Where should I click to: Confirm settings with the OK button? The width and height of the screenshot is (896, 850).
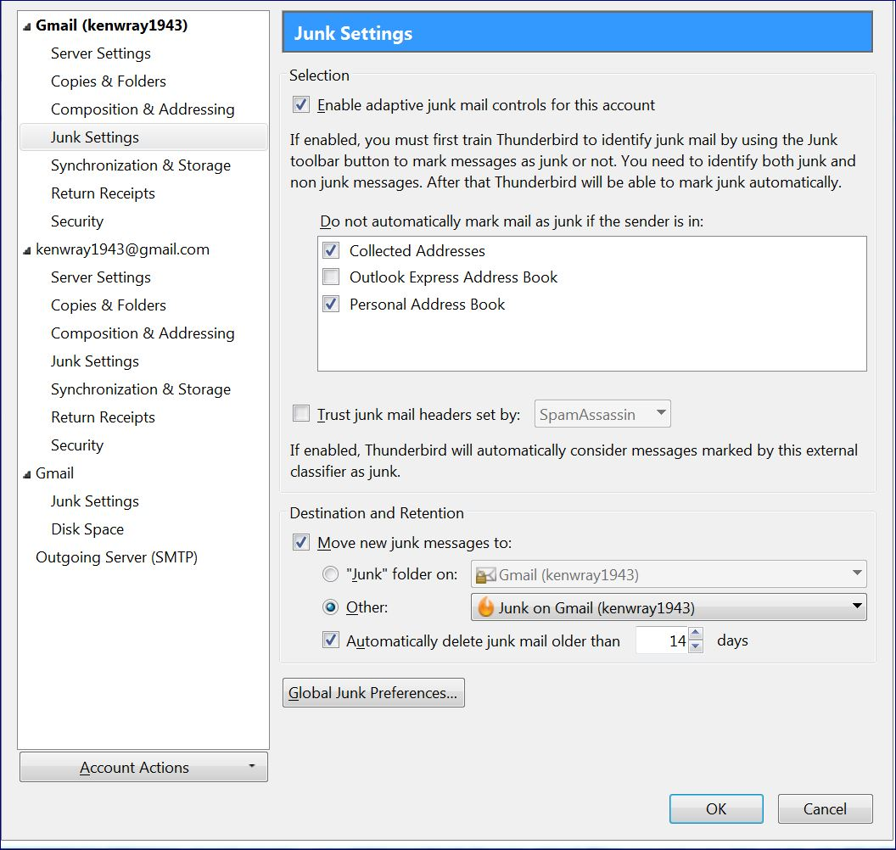(716, 809)
